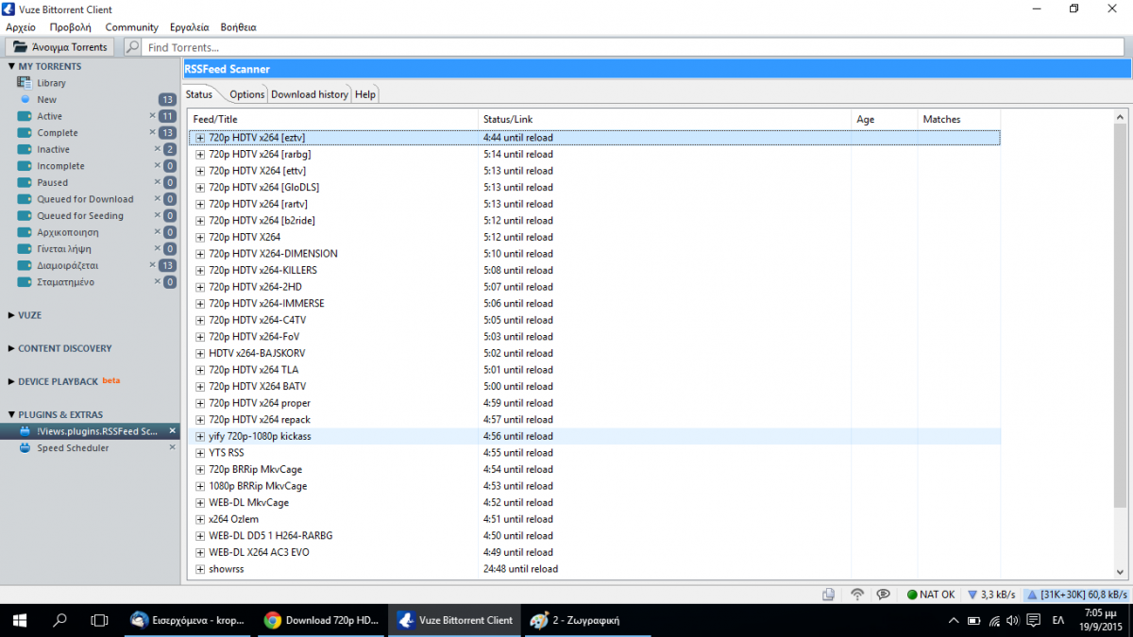
Task: Click the Inactive tag icon
Action: [x=25, y=149]
